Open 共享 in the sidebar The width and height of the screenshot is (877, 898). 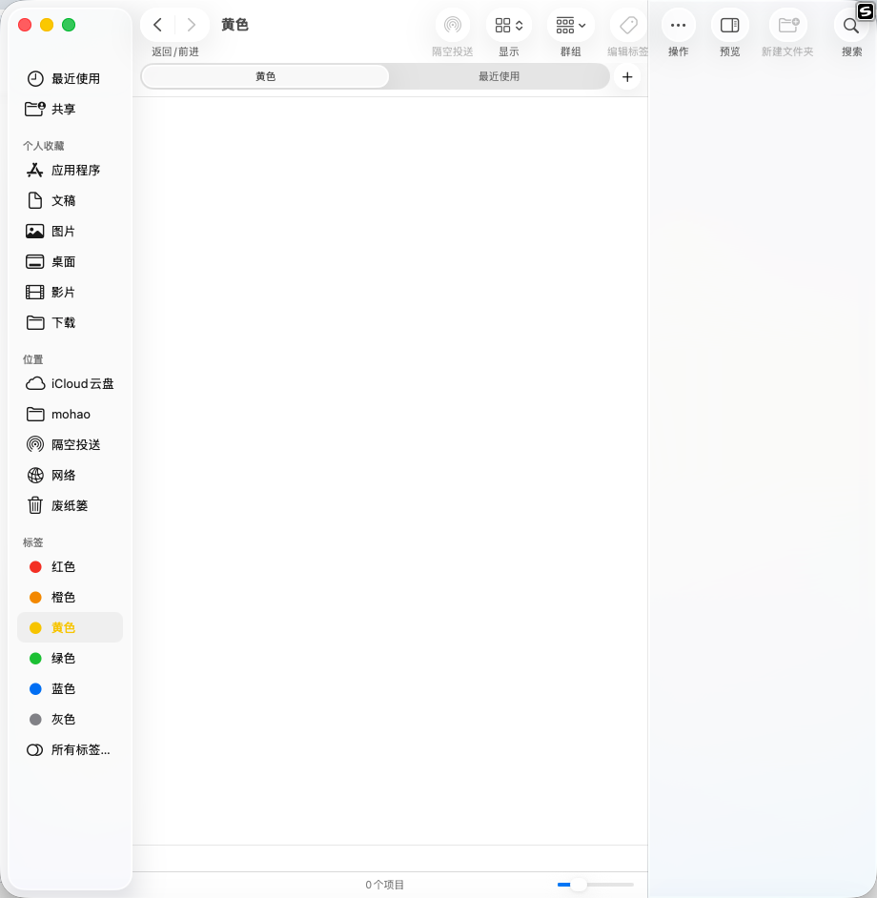70,109
